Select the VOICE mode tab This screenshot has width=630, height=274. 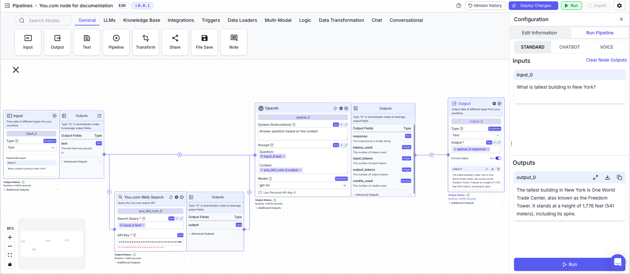click(607, 47)
